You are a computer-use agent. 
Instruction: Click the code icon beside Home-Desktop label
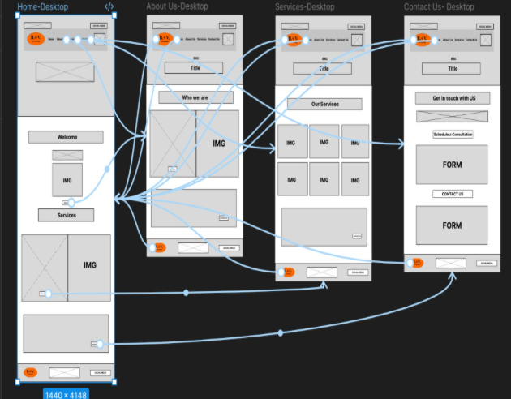pos(109,6)
